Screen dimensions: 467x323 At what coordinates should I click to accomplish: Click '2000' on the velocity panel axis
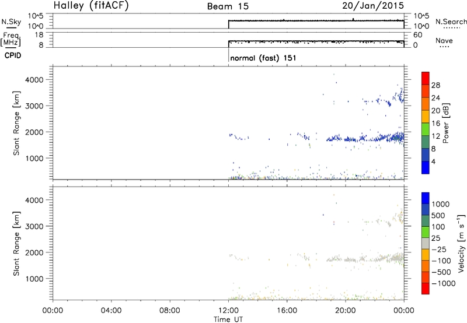pyautogui.click(x=34, y=252)
